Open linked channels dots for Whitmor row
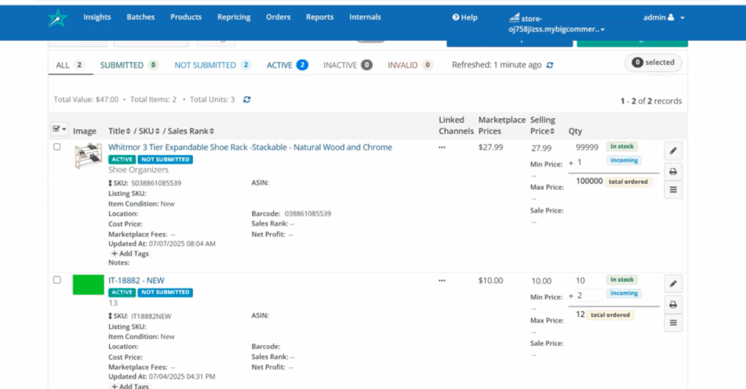746x389 pixels. [442, 147]
